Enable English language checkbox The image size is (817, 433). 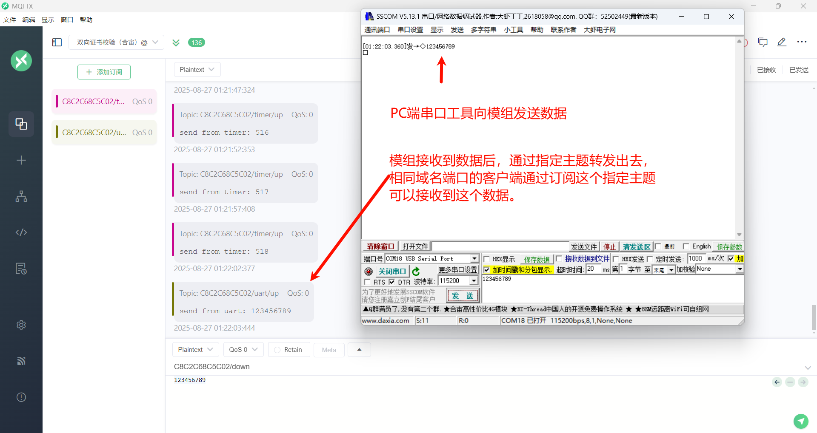pos(686,246)
